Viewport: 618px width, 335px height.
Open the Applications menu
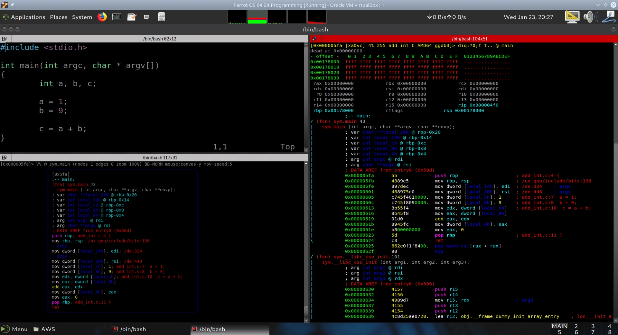[28, 17]
